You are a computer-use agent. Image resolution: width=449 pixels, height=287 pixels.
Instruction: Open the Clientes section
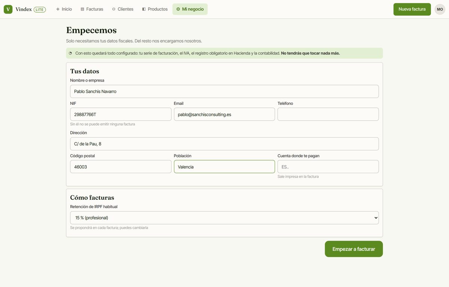[x=123, y=9]
